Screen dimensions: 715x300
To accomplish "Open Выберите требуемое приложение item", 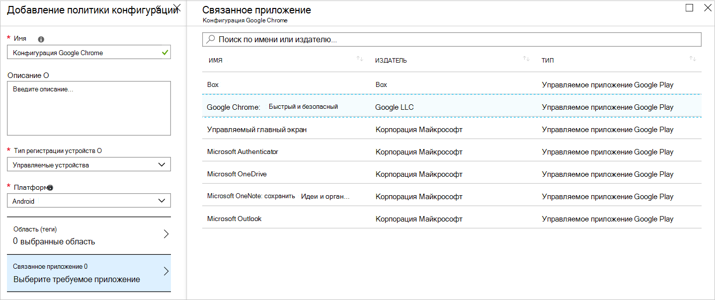I will pyautogui.click(x=89, y=273).
